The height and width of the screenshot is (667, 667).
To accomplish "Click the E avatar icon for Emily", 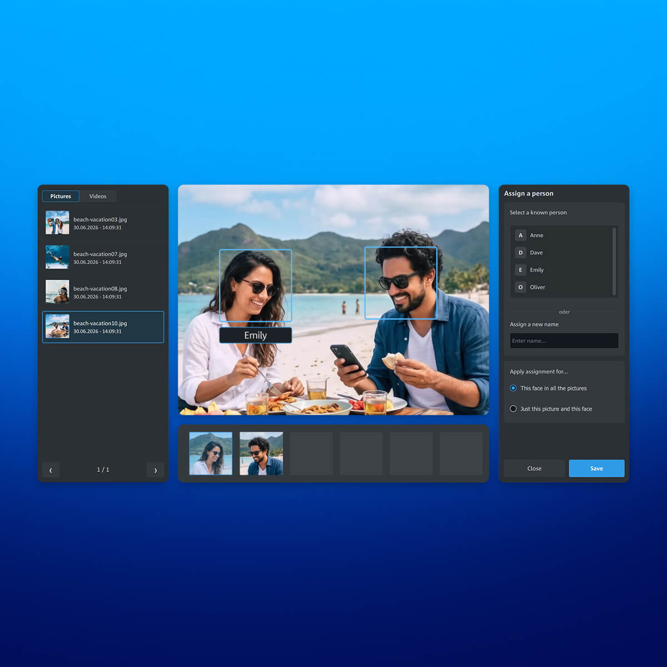I will 520,270.
